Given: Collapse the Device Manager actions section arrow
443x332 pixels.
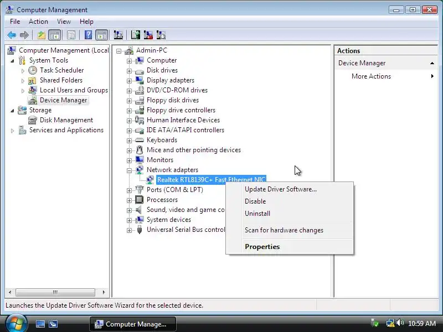Looking at the screenshot, I should pos(432,63).
